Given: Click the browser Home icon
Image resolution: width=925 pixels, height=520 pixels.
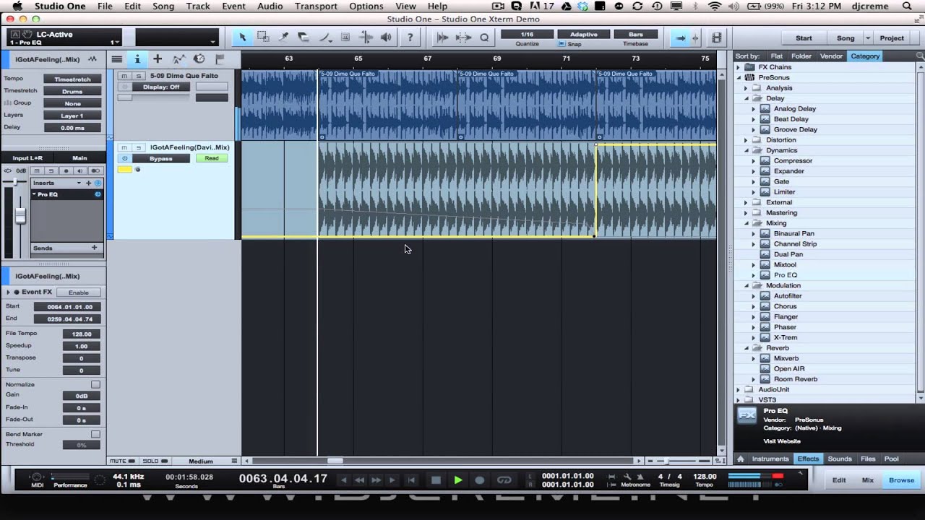Looking at the screenshot, I should (x=741, y=459).
